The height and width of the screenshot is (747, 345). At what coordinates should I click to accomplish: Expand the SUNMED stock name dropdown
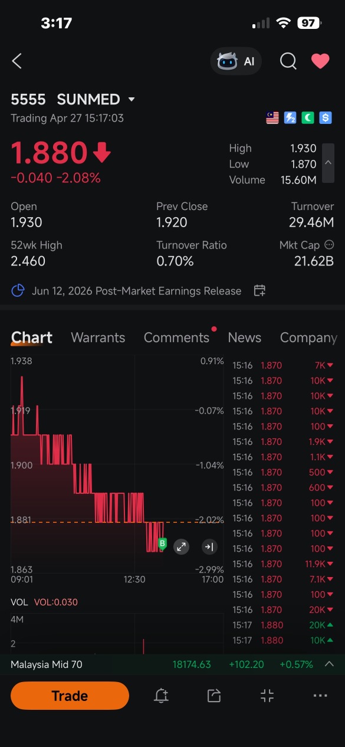(x=132, y=99)
